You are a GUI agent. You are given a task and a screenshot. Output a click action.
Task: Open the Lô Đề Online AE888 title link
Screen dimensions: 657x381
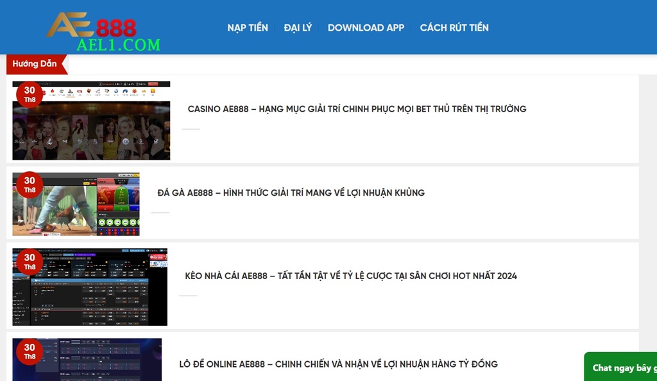(x=338, y=364)
